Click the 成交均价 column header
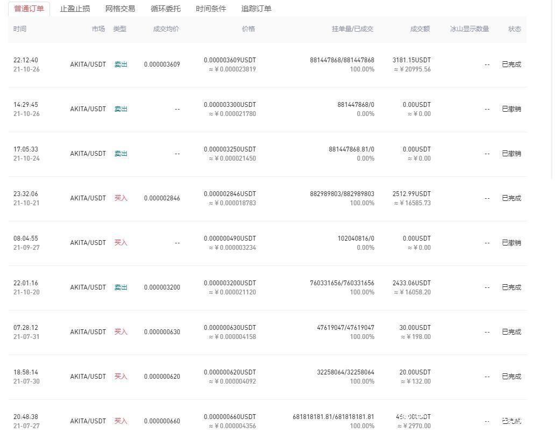 point(166,29)
